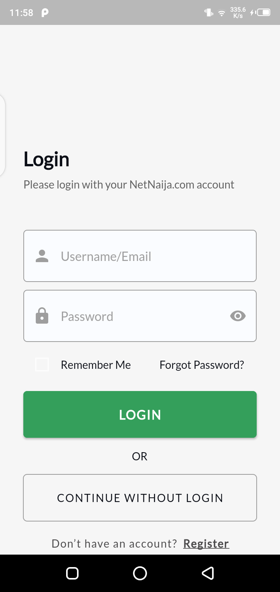
Task: Tap the Wi-Fi status icon
Action: click(222, 13)
